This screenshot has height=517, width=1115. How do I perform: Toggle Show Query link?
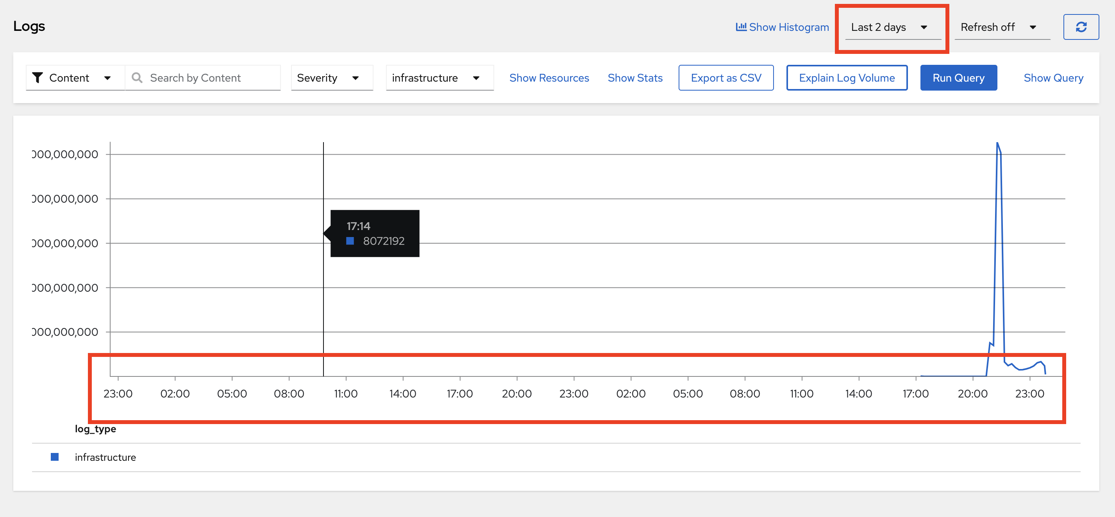[1052, 78]
